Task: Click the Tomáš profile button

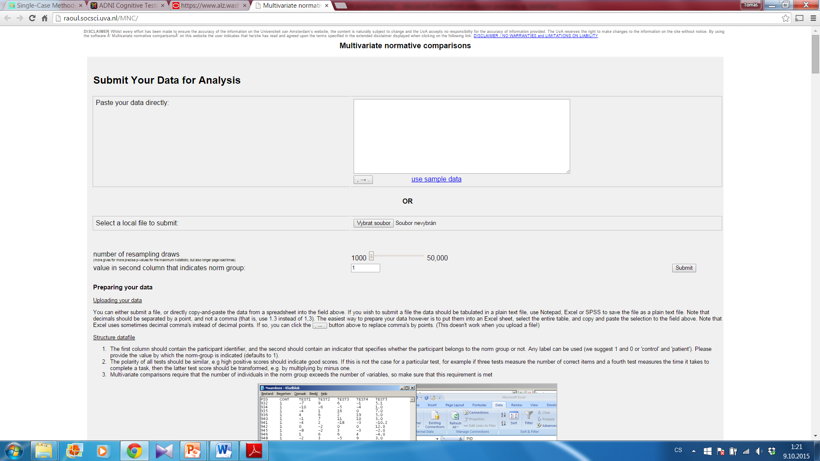Action: tap(751, 5)
